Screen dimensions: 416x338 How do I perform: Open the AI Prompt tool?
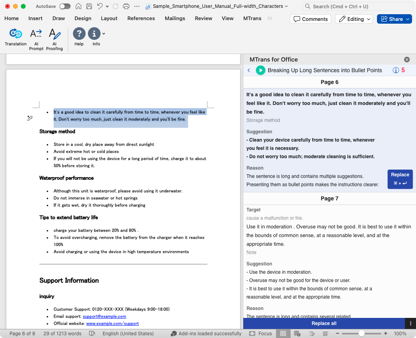36,34
